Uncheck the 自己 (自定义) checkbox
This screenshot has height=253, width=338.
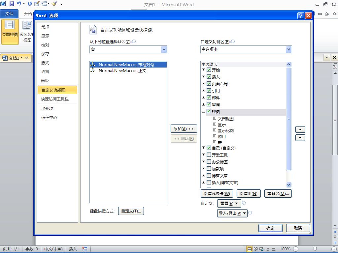pos(209,148)
